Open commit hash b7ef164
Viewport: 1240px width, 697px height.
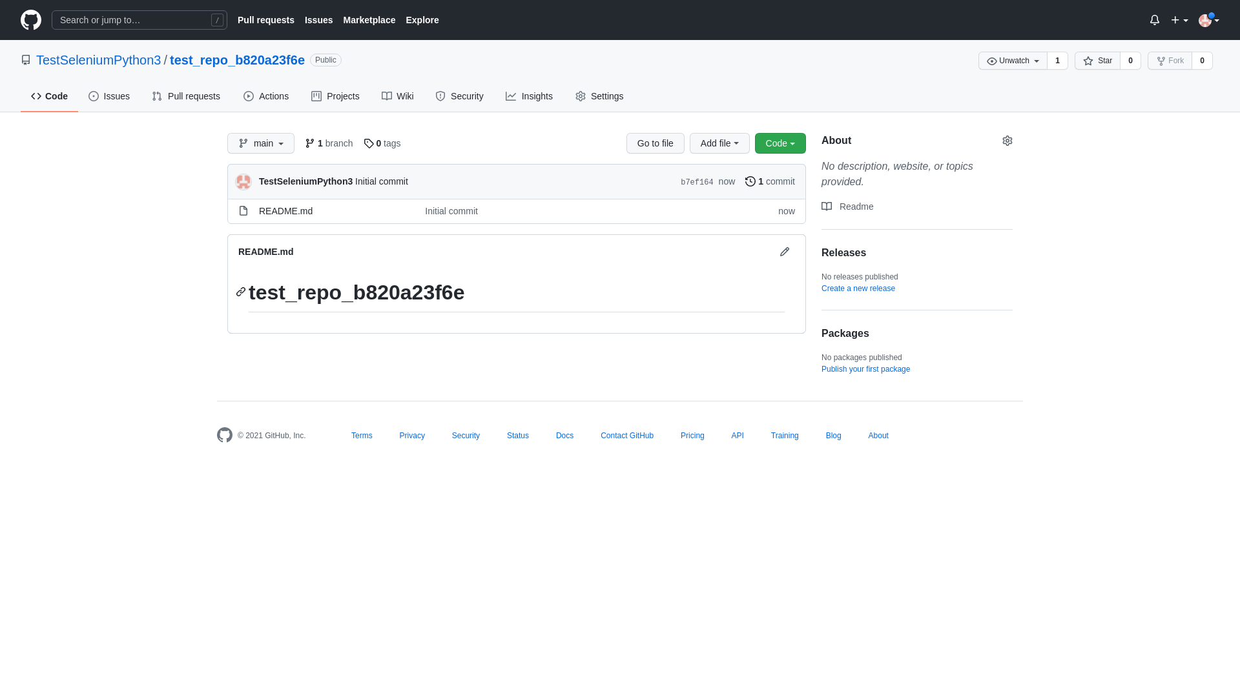tap(697, 182)
